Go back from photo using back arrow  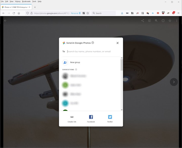tap(5, 21)
